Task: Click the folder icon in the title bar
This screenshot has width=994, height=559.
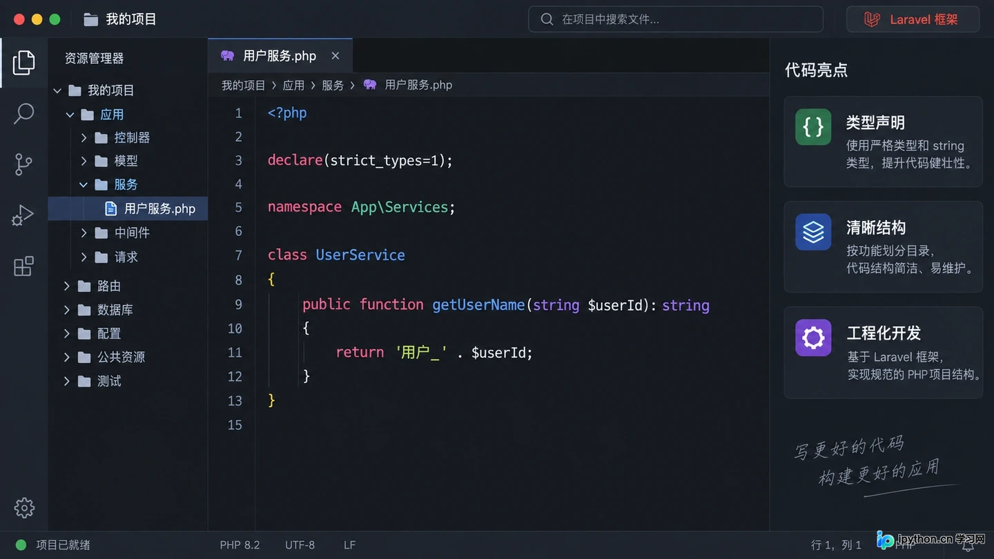Action: tap(91, 19)
